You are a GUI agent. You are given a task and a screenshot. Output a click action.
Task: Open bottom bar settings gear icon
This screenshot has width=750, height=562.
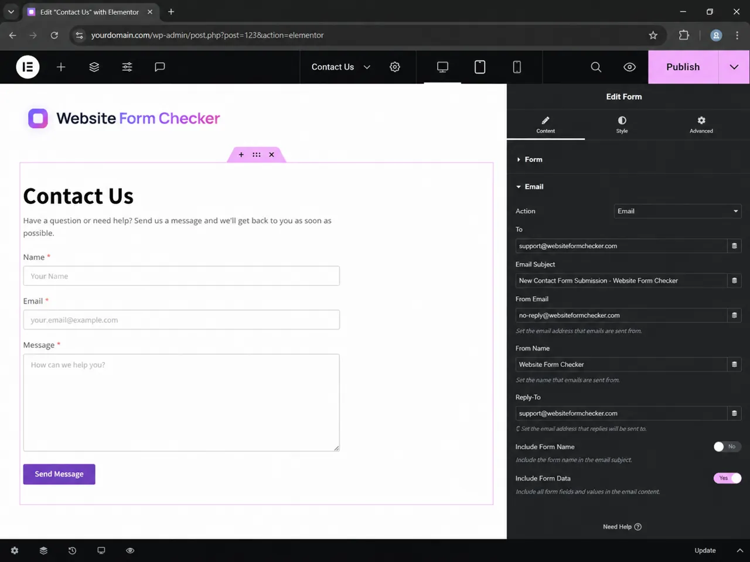pyautogui.click(x=15, y=550)
